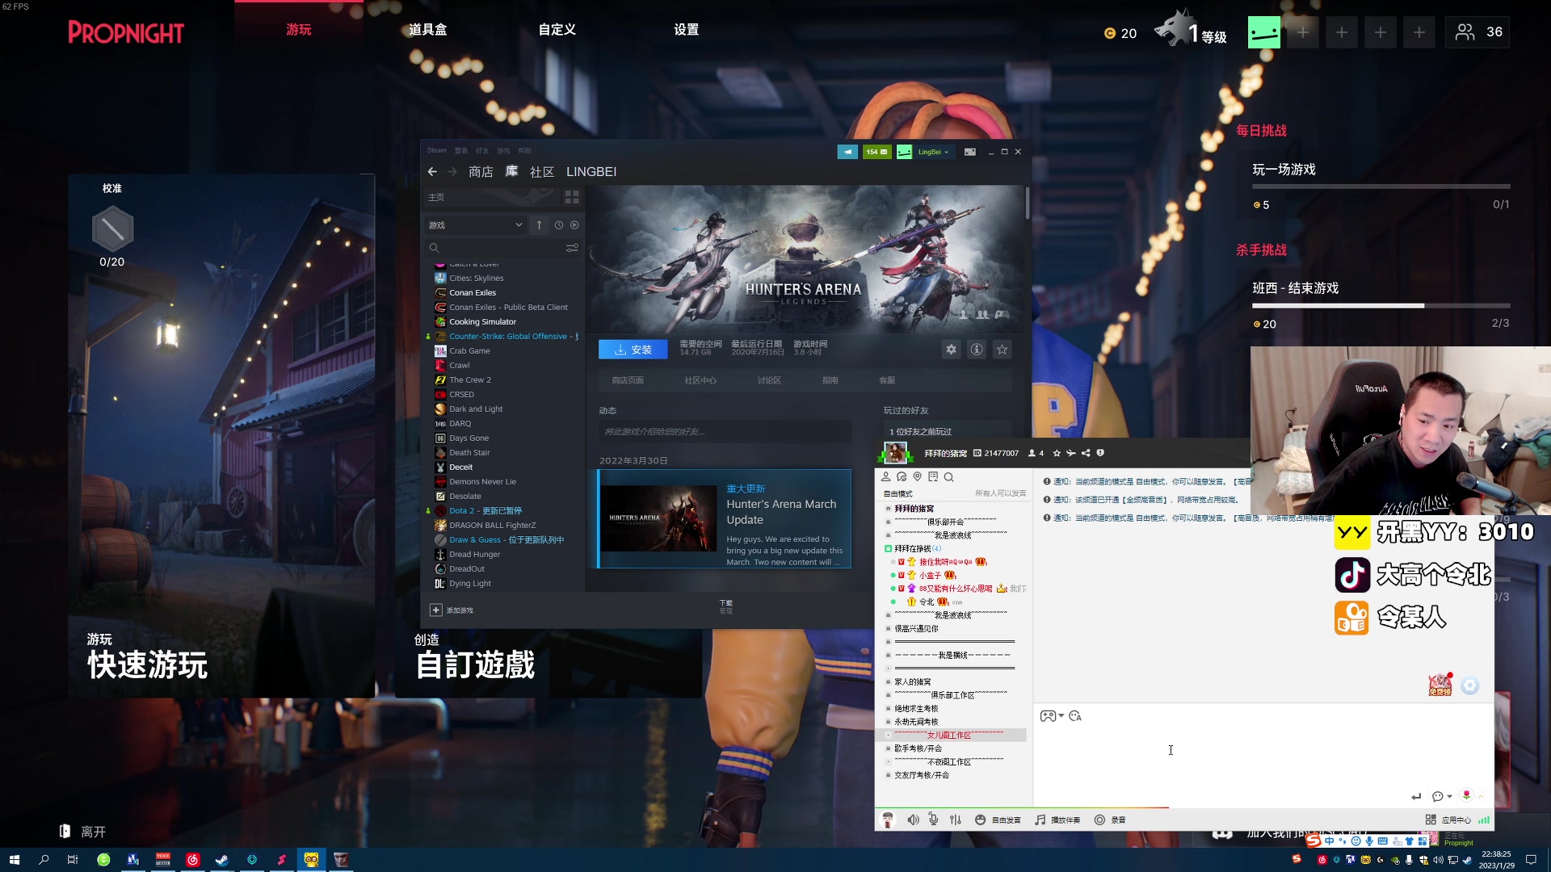Open Steam announcements megaphone icon

(x=847, y=152)
